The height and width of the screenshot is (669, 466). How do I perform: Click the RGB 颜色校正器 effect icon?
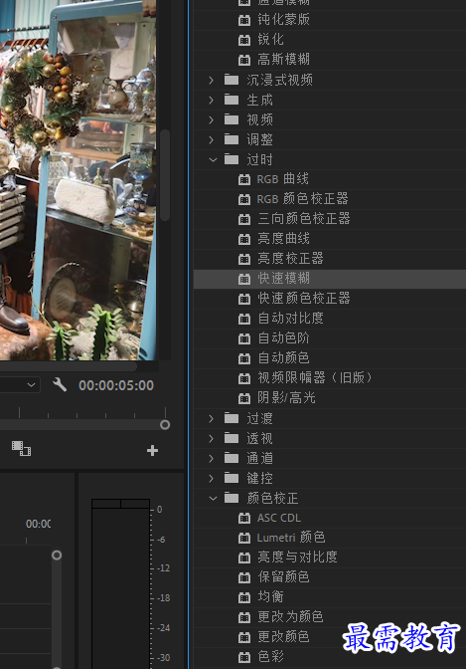coord(244,199)
